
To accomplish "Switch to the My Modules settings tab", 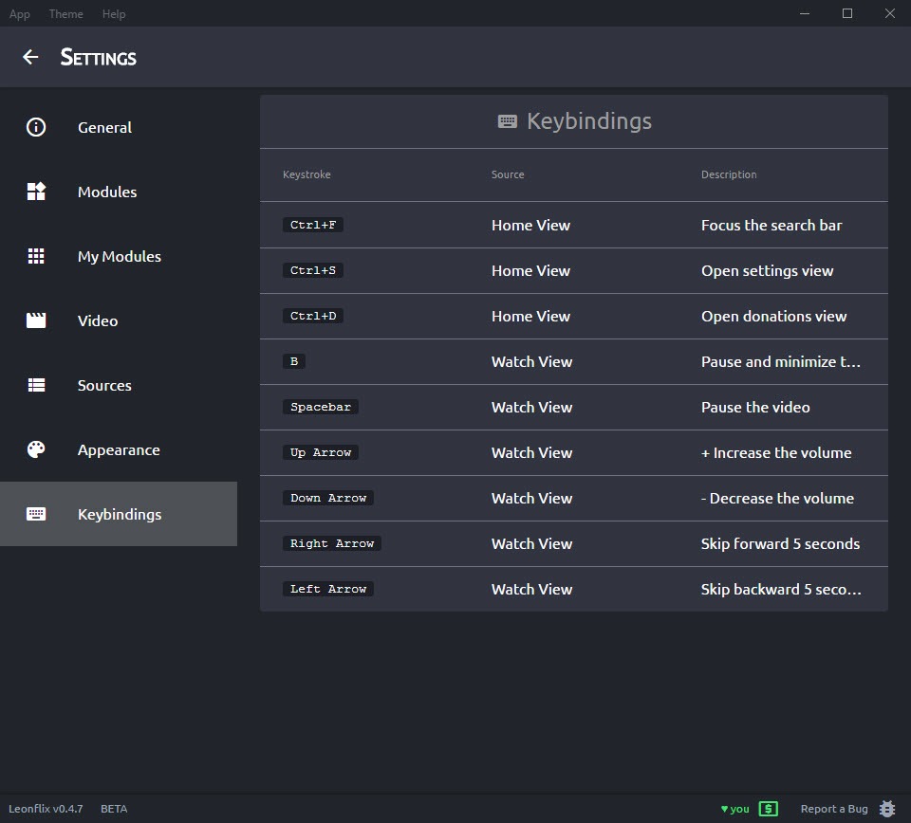I will click(x=119, y=256).
